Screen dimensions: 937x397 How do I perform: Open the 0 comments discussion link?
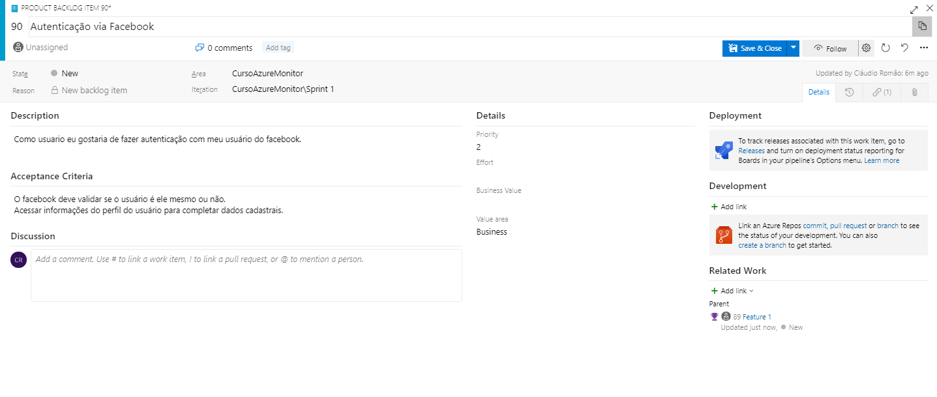click(224, 48)
